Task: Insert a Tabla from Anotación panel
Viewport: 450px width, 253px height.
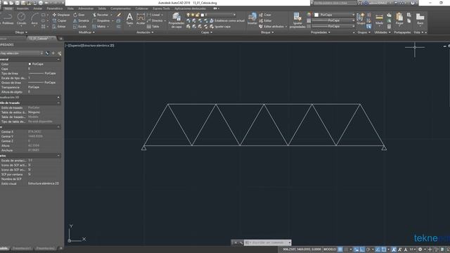Action: point(153,27)
